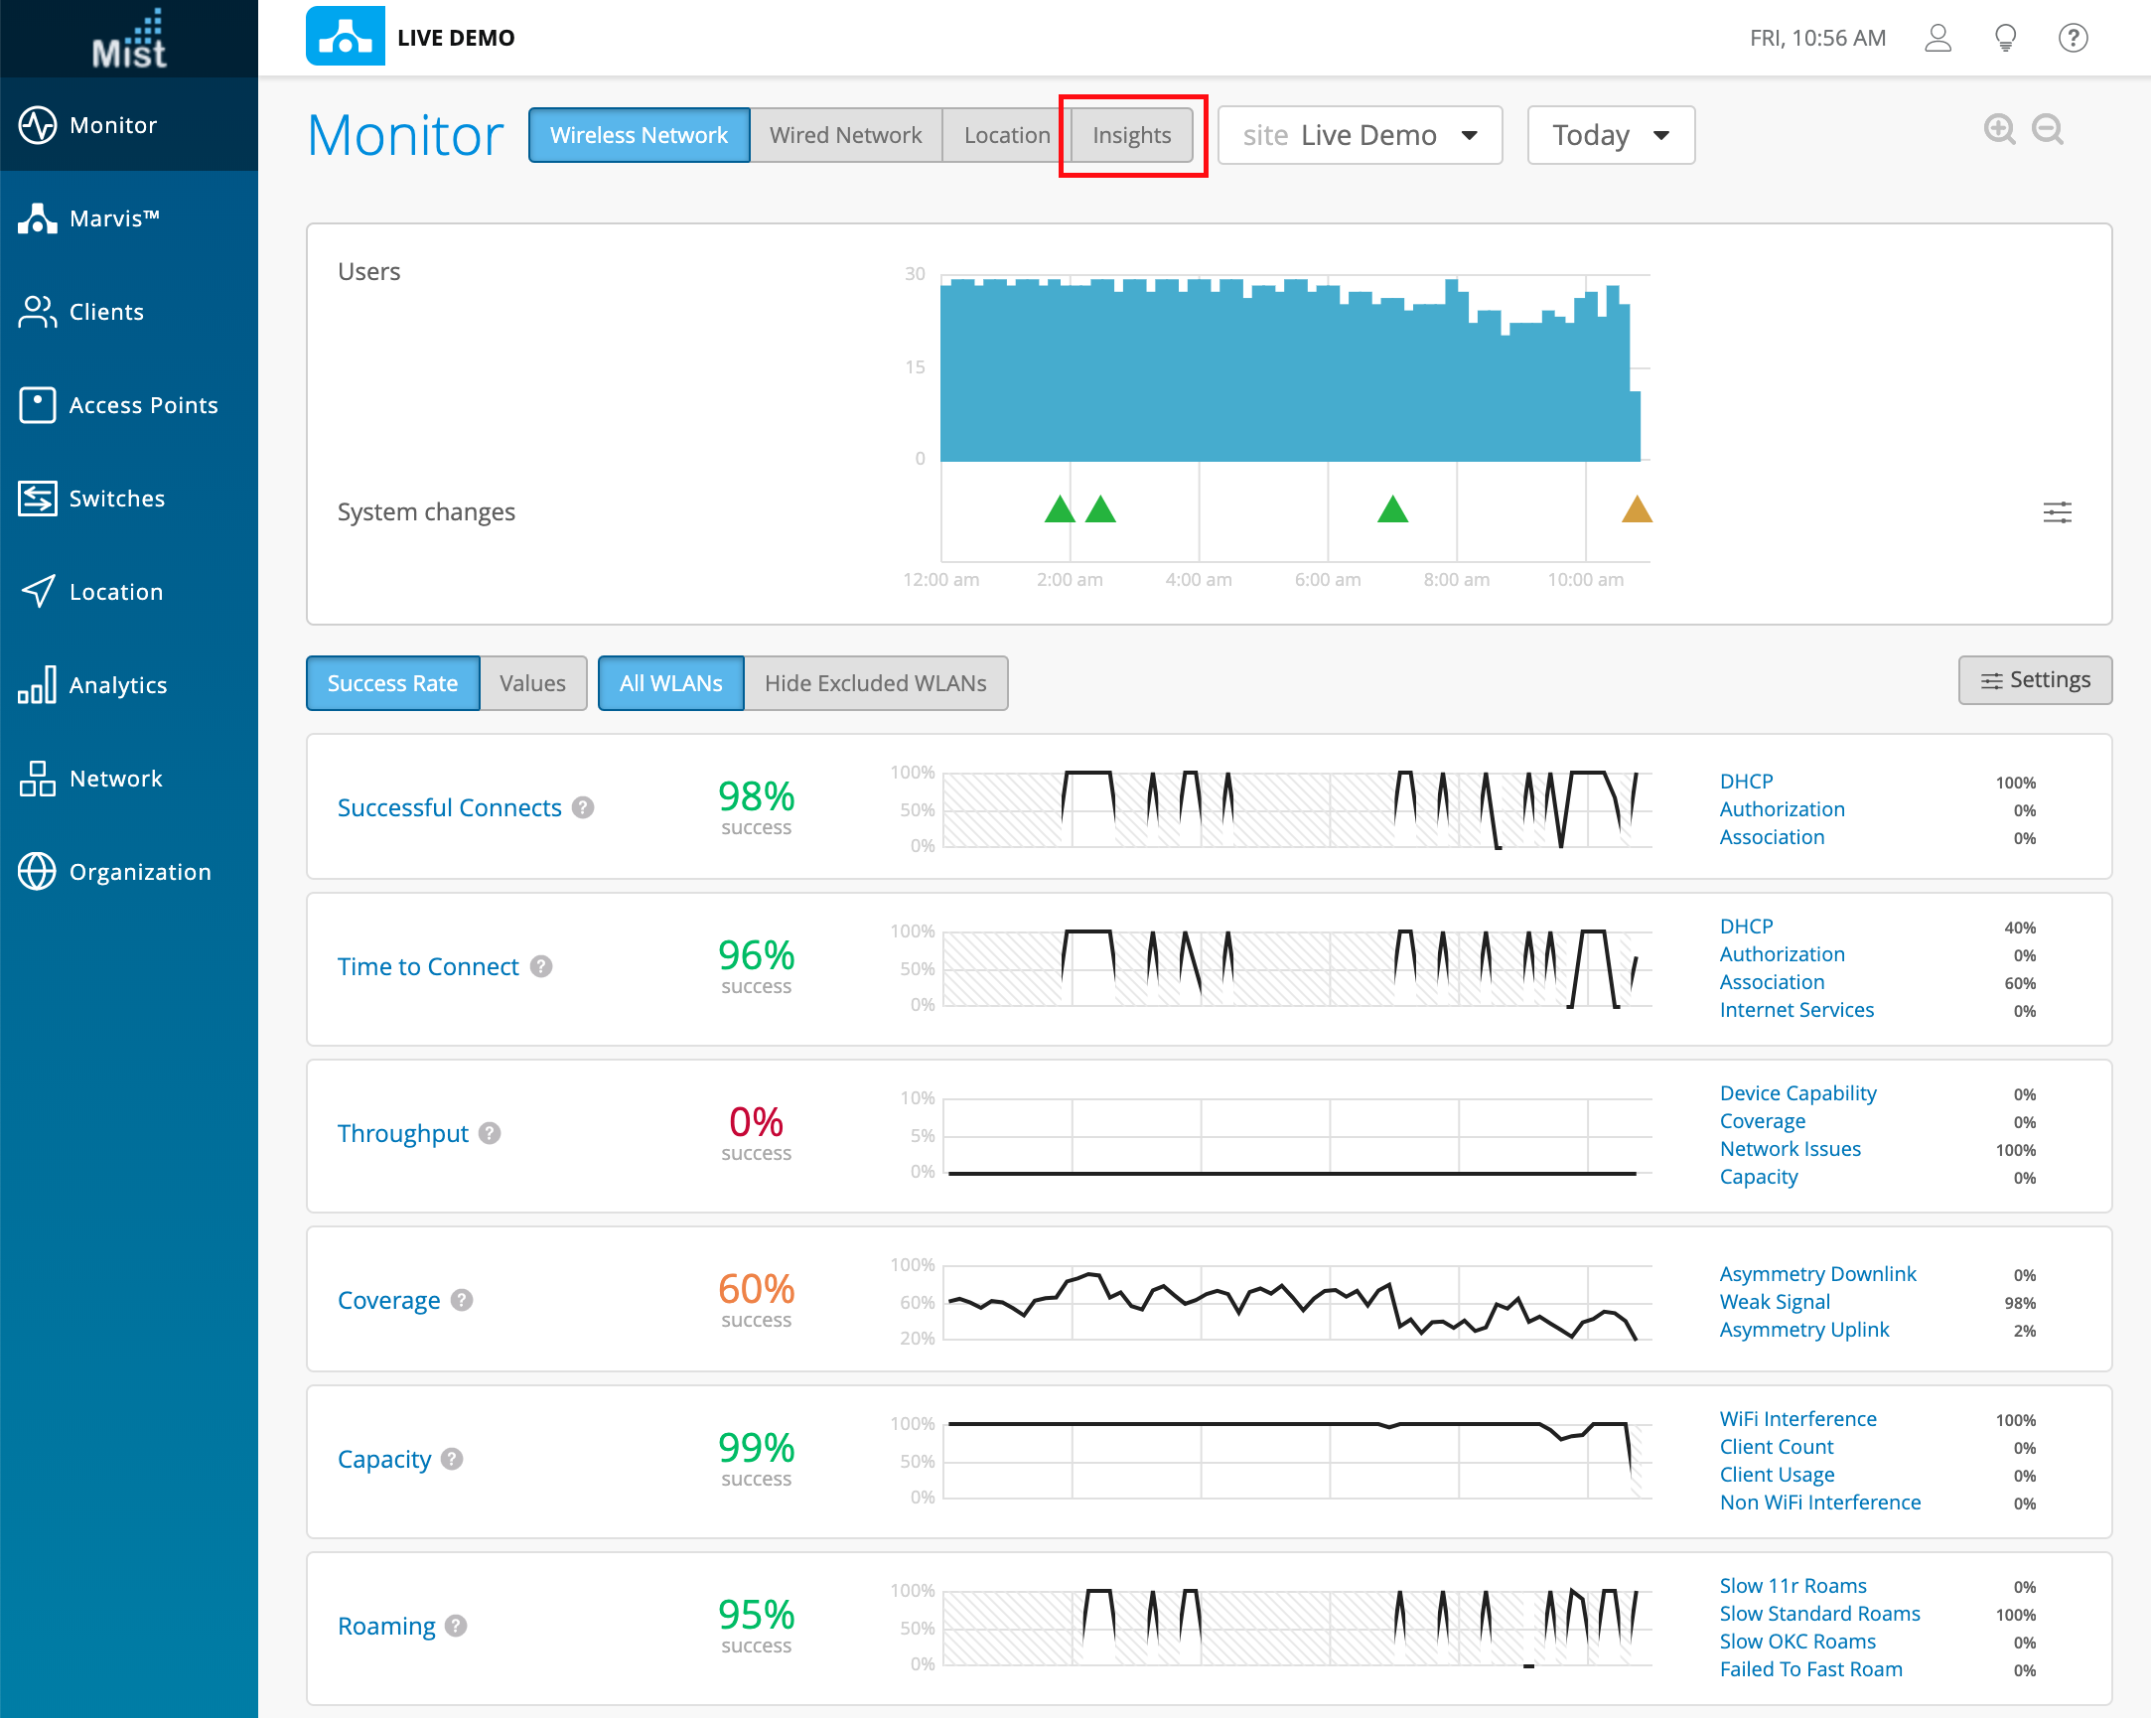Open the Weak Signal classifier link
Screen dimensions: 2151x1718
click(1774, 1302)
